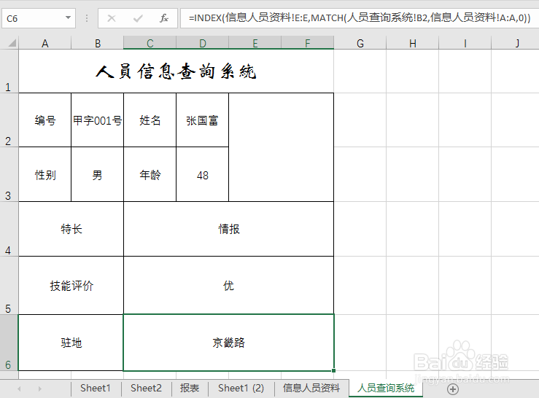The height and width of the screenshot is (398, 539).
Task: Select the merged cell containing 情报
Action: pos(228,229)
